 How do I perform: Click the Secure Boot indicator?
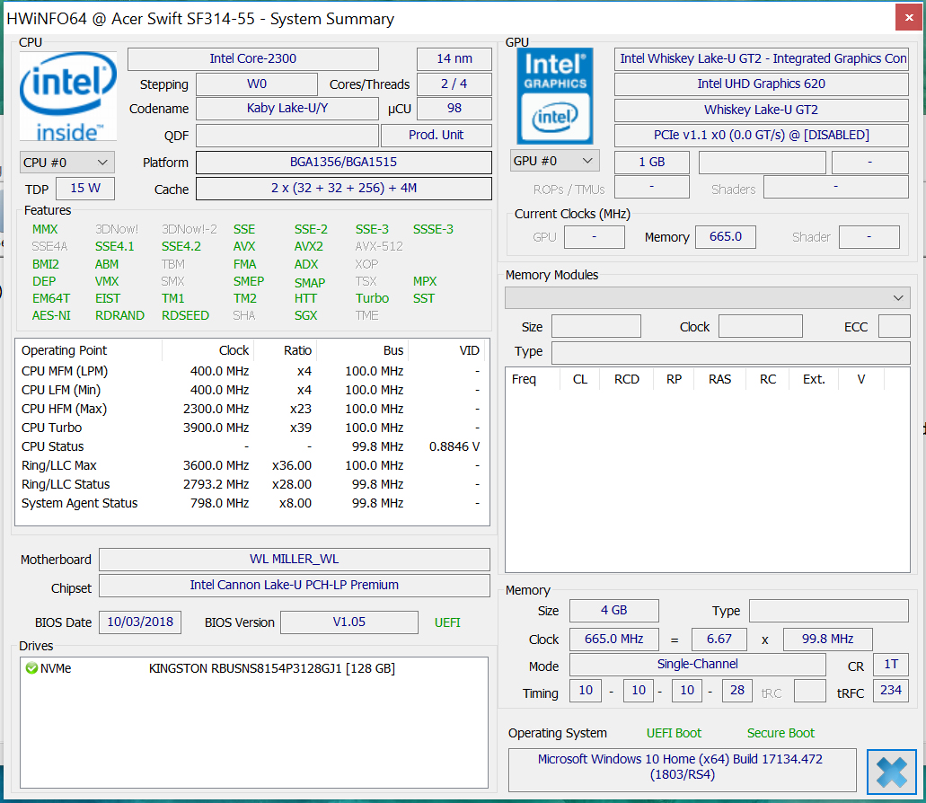(x=780, y=733)
